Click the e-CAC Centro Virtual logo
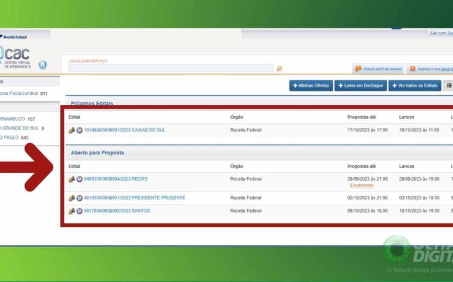This screenshot has height=282, width=453. [15, 56]
